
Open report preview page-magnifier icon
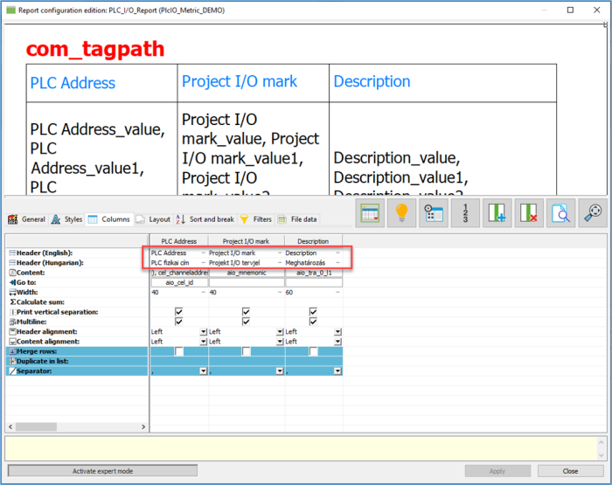(x=560, y=213)
